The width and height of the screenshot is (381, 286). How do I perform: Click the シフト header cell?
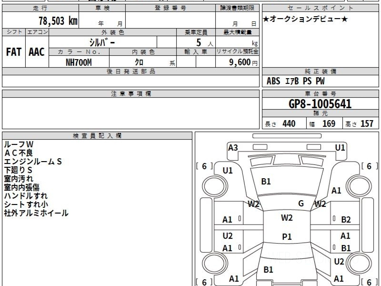click(14, 32)
